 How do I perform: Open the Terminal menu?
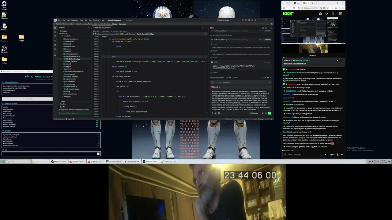point(96,20)
